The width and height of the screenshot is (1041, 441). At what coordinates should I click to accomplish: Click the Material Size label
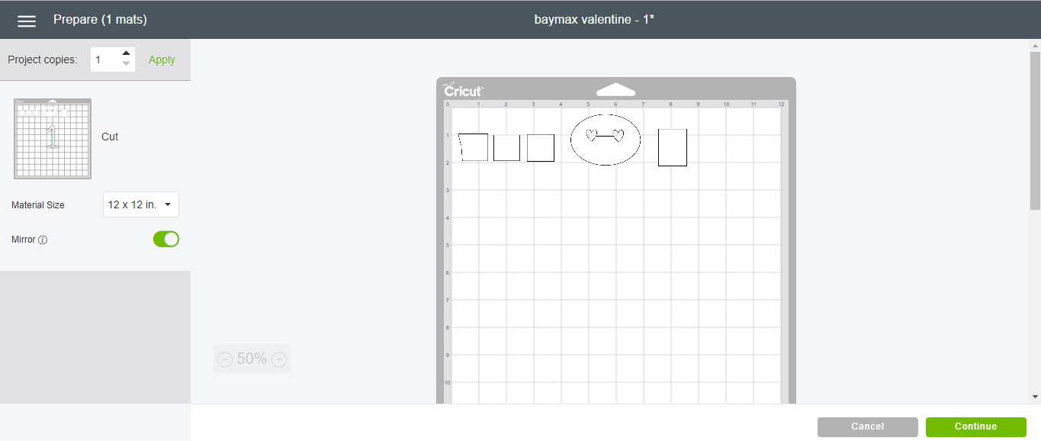coord(38,205)
